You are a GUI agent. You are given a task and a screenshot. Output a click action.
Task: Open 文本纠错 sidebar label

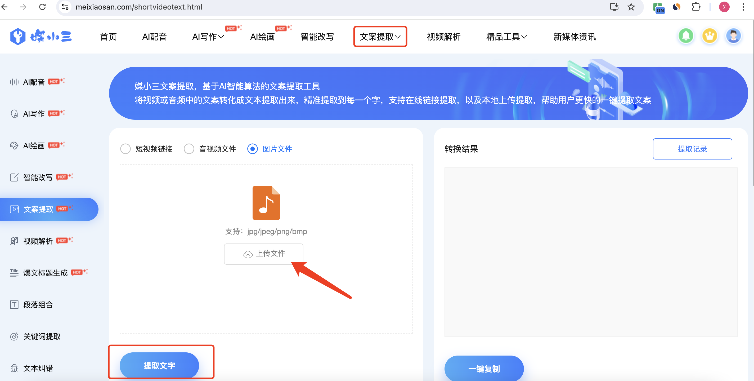coord(38,368)
